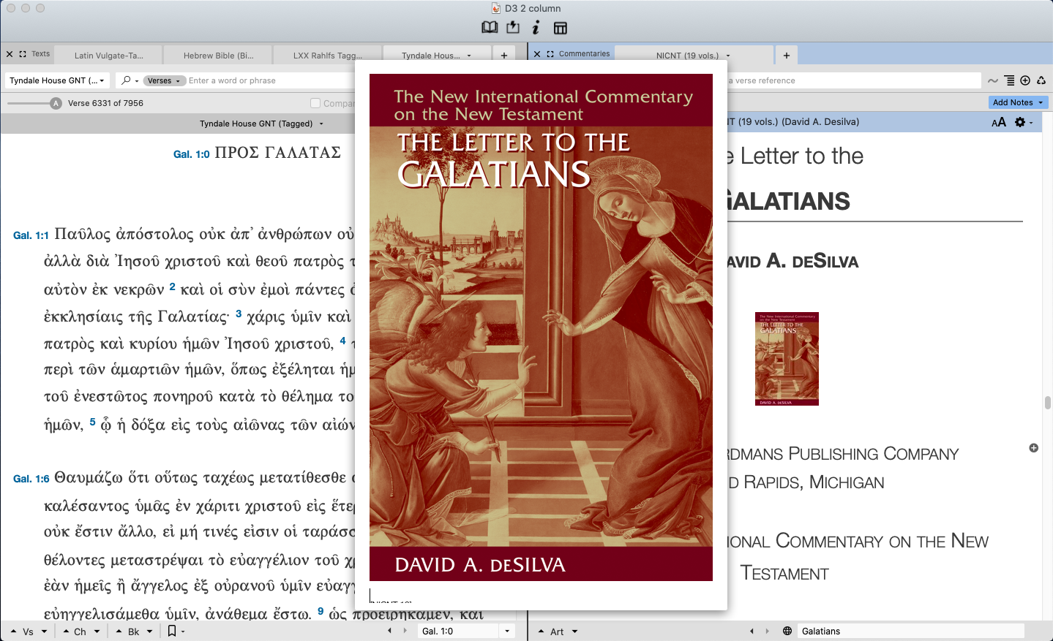
Task: Click the workspace layout icon in toolbar
Action: tap(561, 28)
